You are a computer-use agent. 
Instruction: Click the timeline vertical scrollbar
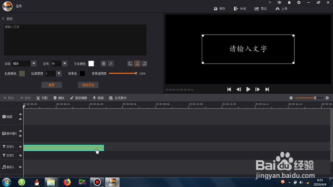(332, 135)
